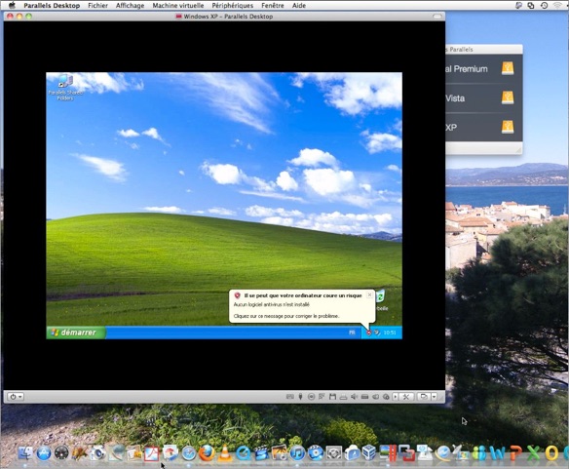Viewport: 569px width, 469px height.
Task: Click the hard disk icon in status bar
Action: 364,397
